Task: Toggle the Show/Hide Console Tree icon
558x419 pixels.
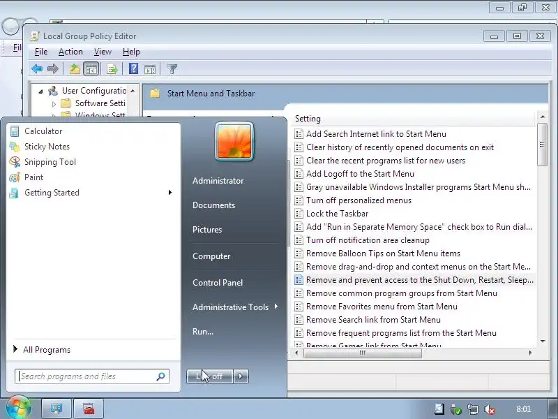Action: click(91, 68)
